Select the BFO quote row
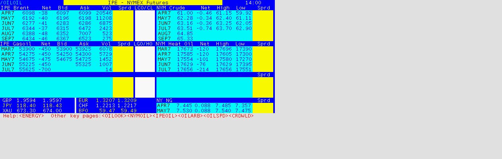The width and height of the screenshot is (502, 159). coord(108,111)
